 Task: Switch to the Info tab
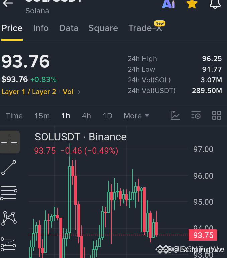[x=41, y=28]
